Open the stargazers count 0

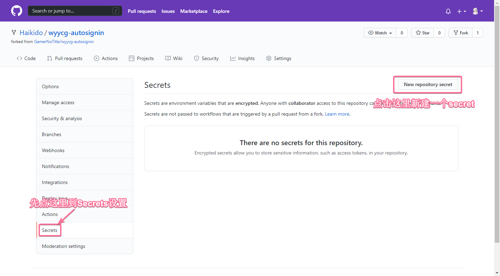[439, 33]
